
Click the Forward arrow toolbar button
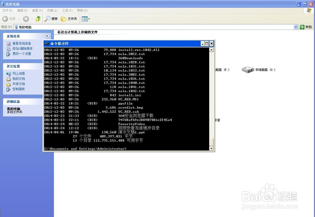click(x=26, y=19)
